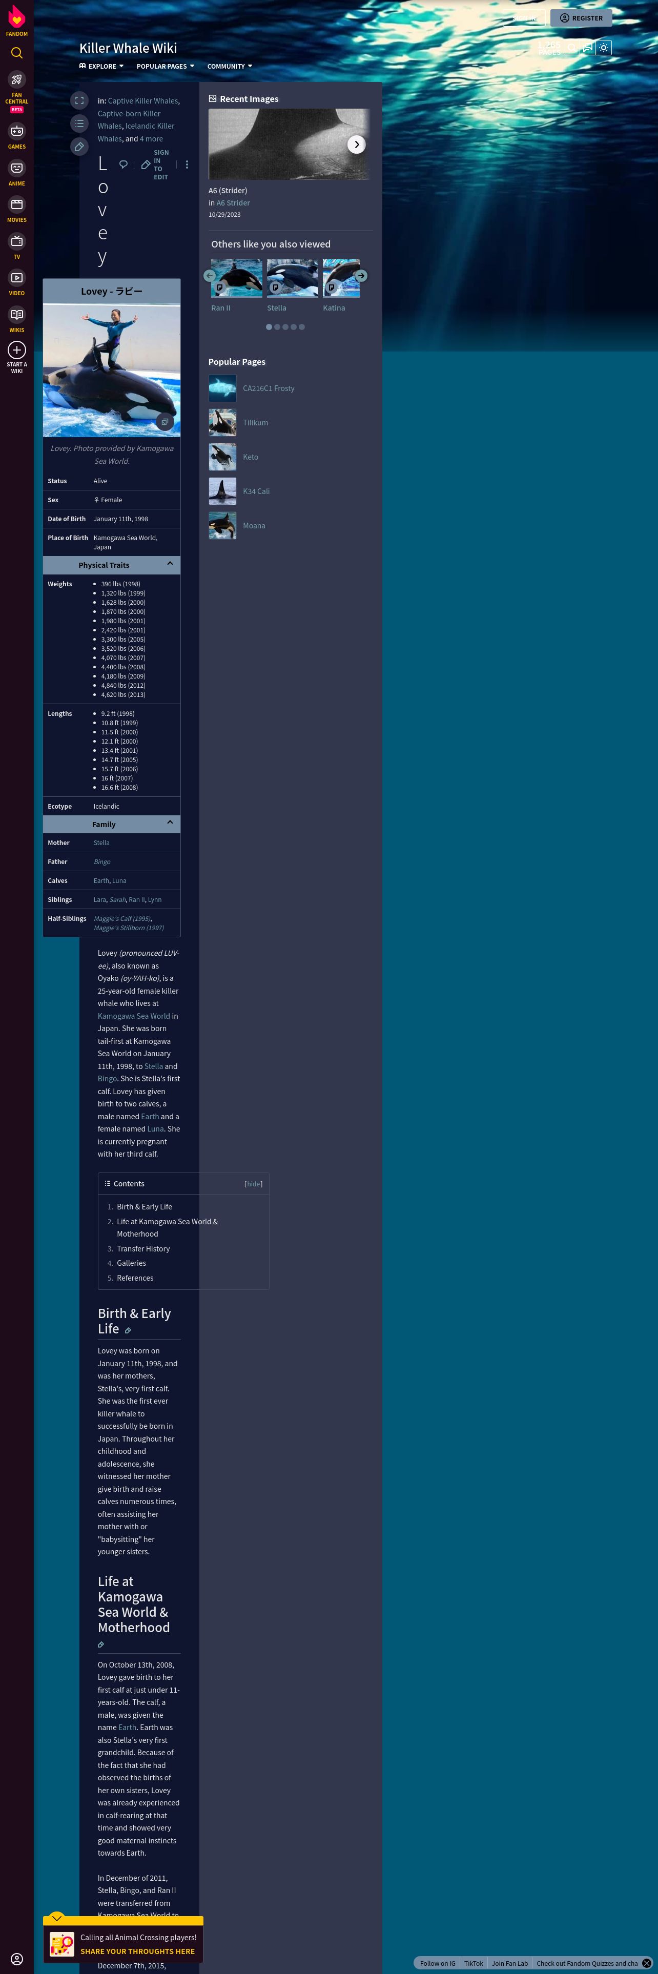Open image gallery icon on Lovey photo
Screen dimensions: 658x1974
point(164,421)
